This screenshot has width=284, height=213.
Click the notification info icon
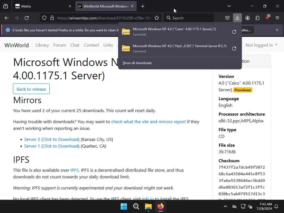coord(8,30)
